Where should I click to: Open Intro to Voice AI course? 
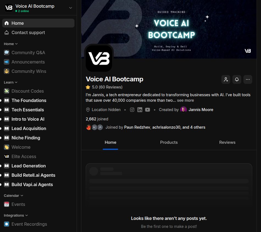pos(38,119)
